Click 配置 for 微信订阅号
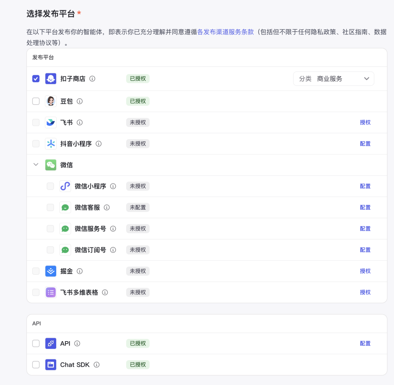This screenshot has width=394, height=385. (365, 250)
